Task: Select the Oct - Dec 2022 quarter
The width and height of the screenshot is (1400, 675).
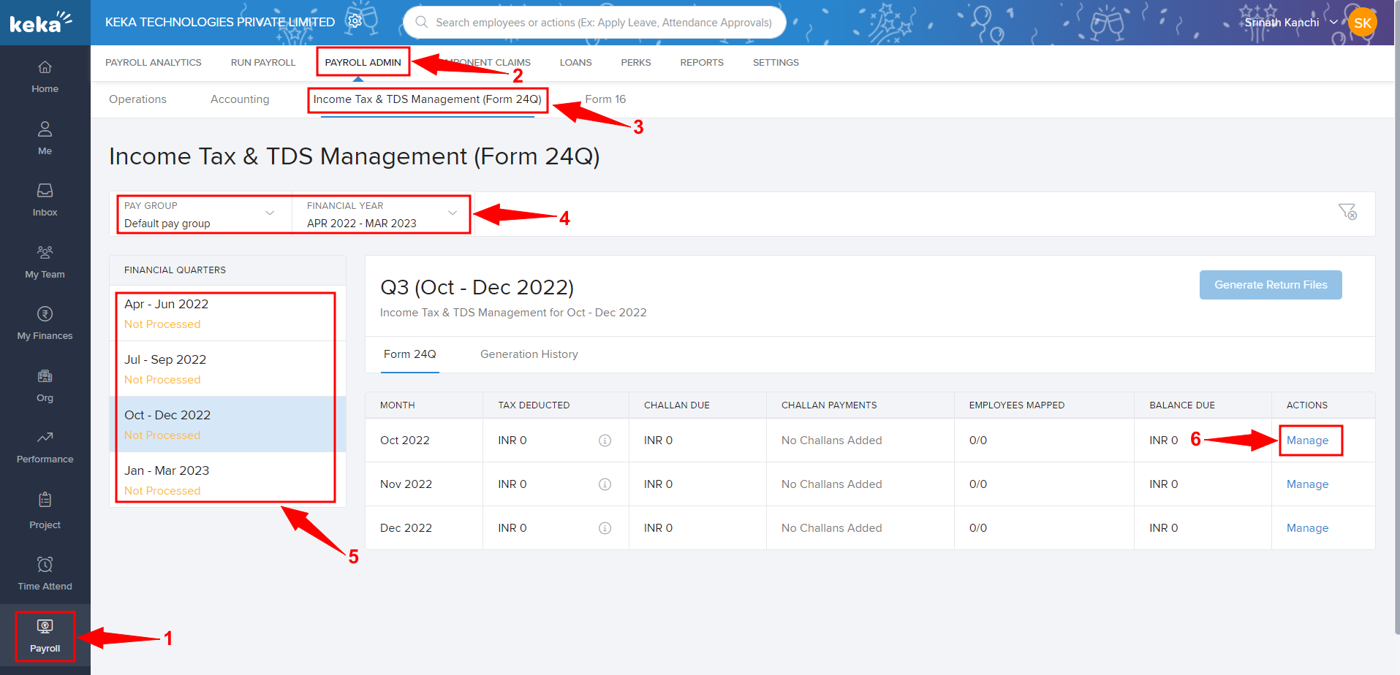Action: click(227, 424)
